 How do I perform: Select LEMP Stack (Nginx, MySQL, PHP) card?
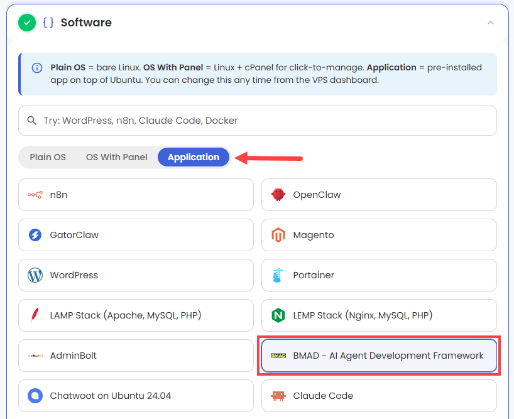click(x=380, y=315)
